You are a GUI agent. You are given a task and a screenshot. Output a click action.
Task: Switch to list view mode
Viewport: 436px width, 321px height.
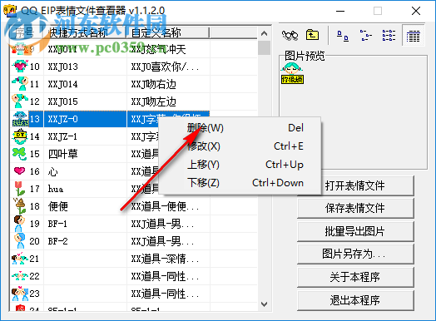[x=389, y=36]
